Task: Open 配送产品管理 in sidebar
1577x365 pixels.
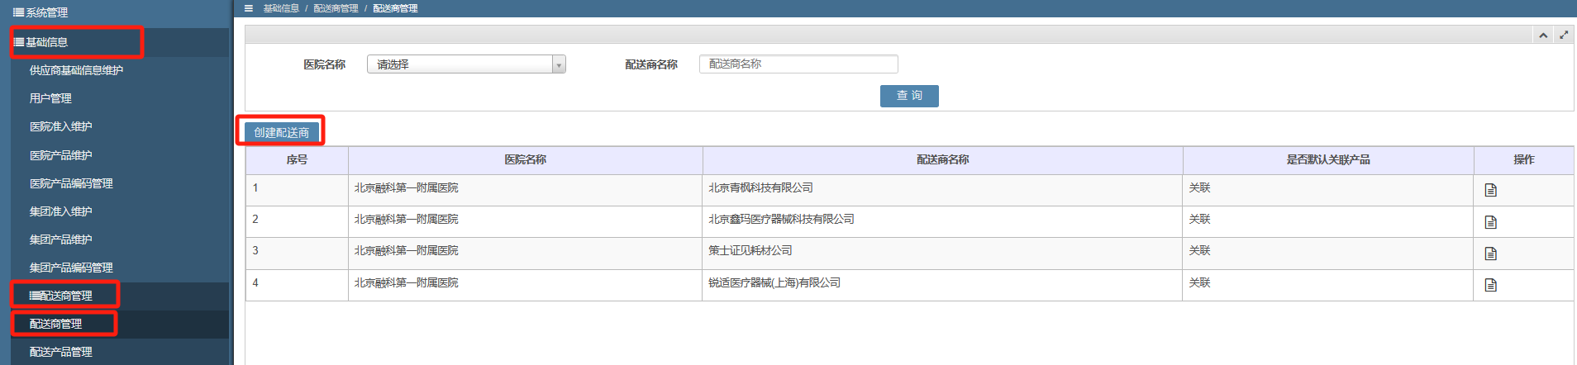Action: pyautogui.click(x=61, y=352)
